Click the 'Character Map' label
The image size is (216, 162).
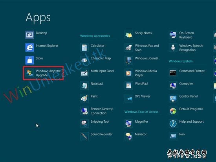coord(101,58)
